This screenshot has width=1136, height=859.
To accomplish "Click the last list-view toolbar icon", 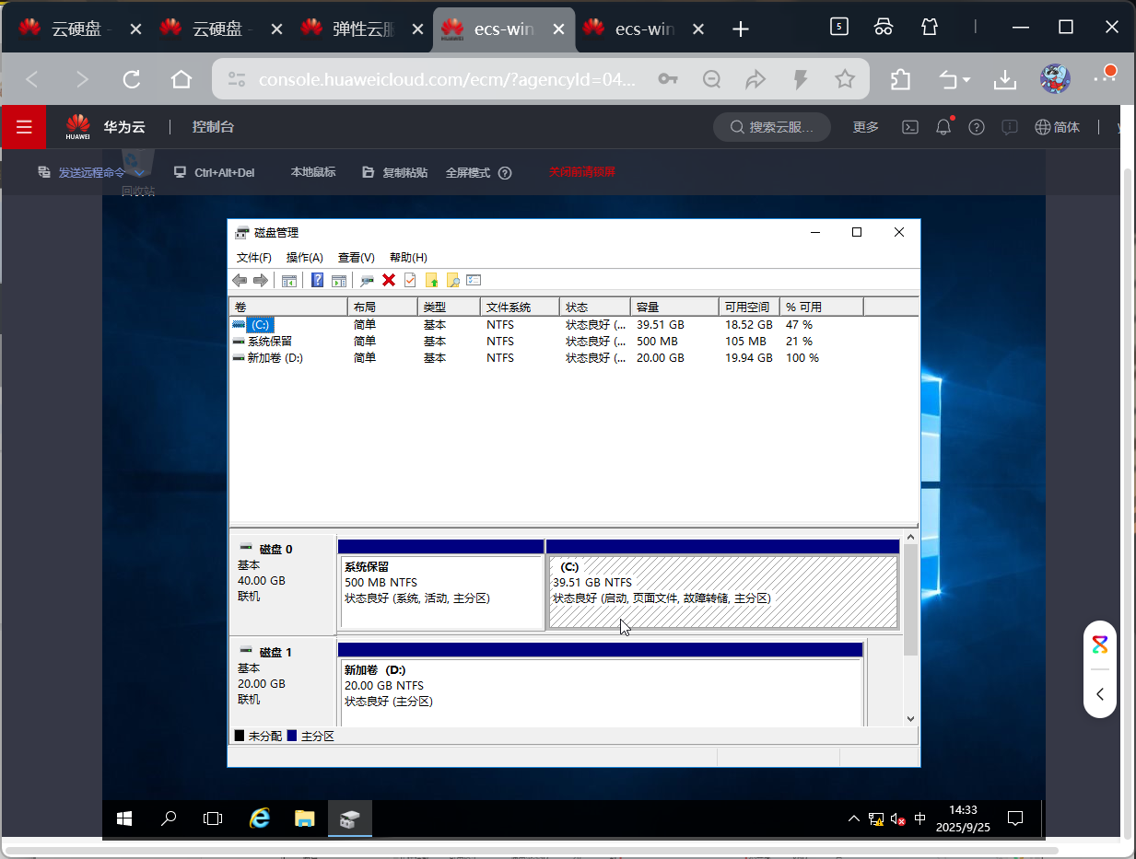I will point(474,280).
